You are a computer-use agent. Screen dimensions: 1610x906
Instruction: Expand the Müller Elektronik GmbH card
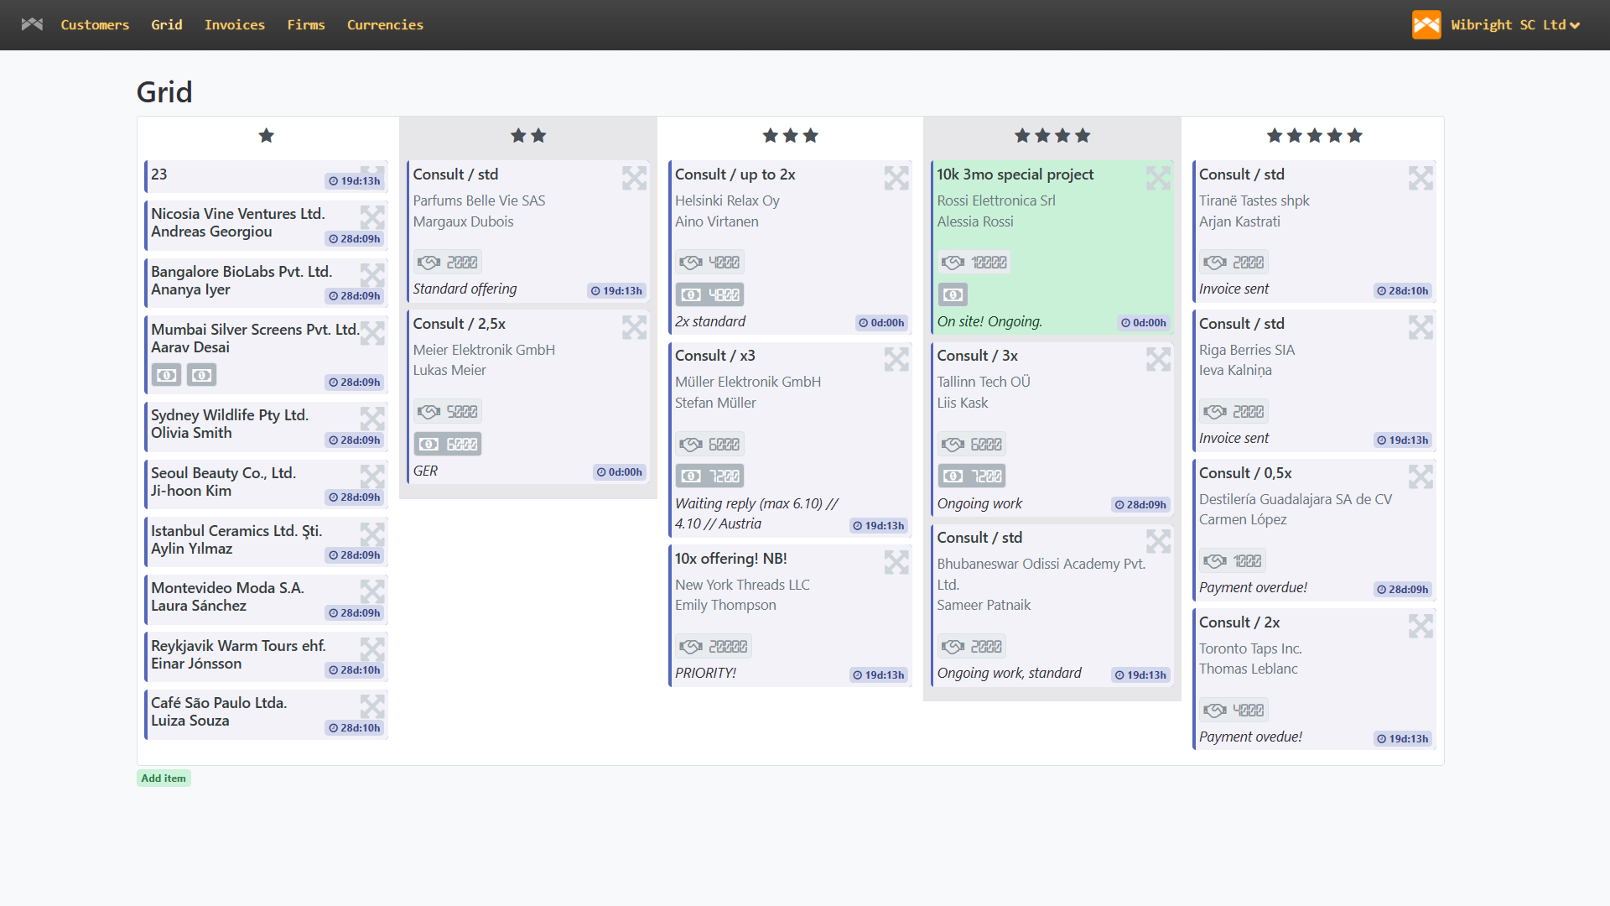[896, 359]
